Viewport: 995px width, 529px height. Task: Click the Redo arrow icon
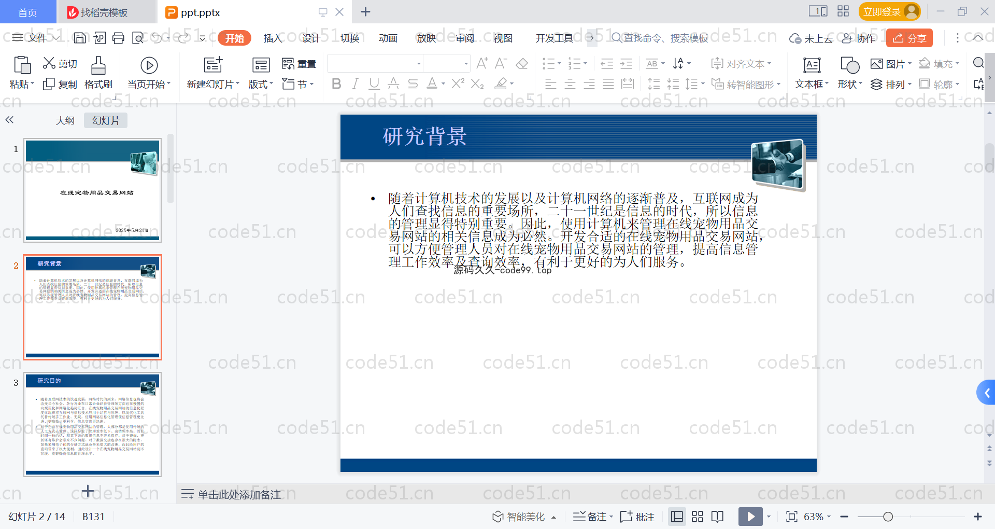click(183, 38)
